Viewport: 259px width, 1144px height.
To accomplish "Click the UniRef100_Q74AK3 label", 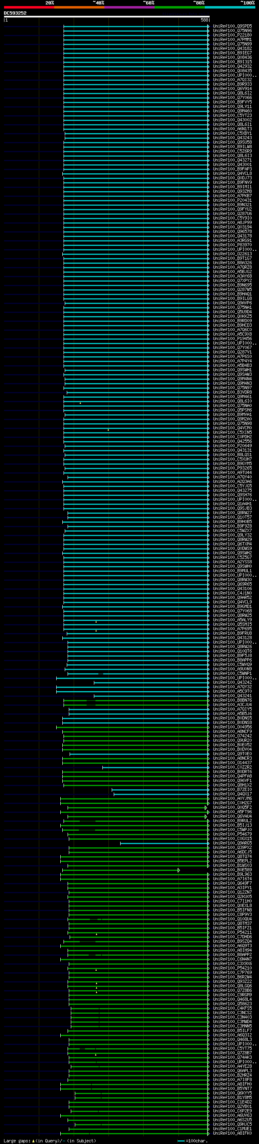I will tap(232, 1058).
